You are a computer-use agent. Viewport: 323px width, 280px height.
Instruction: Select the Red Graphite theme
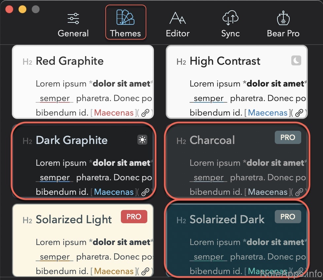click(x=69, y=61)
